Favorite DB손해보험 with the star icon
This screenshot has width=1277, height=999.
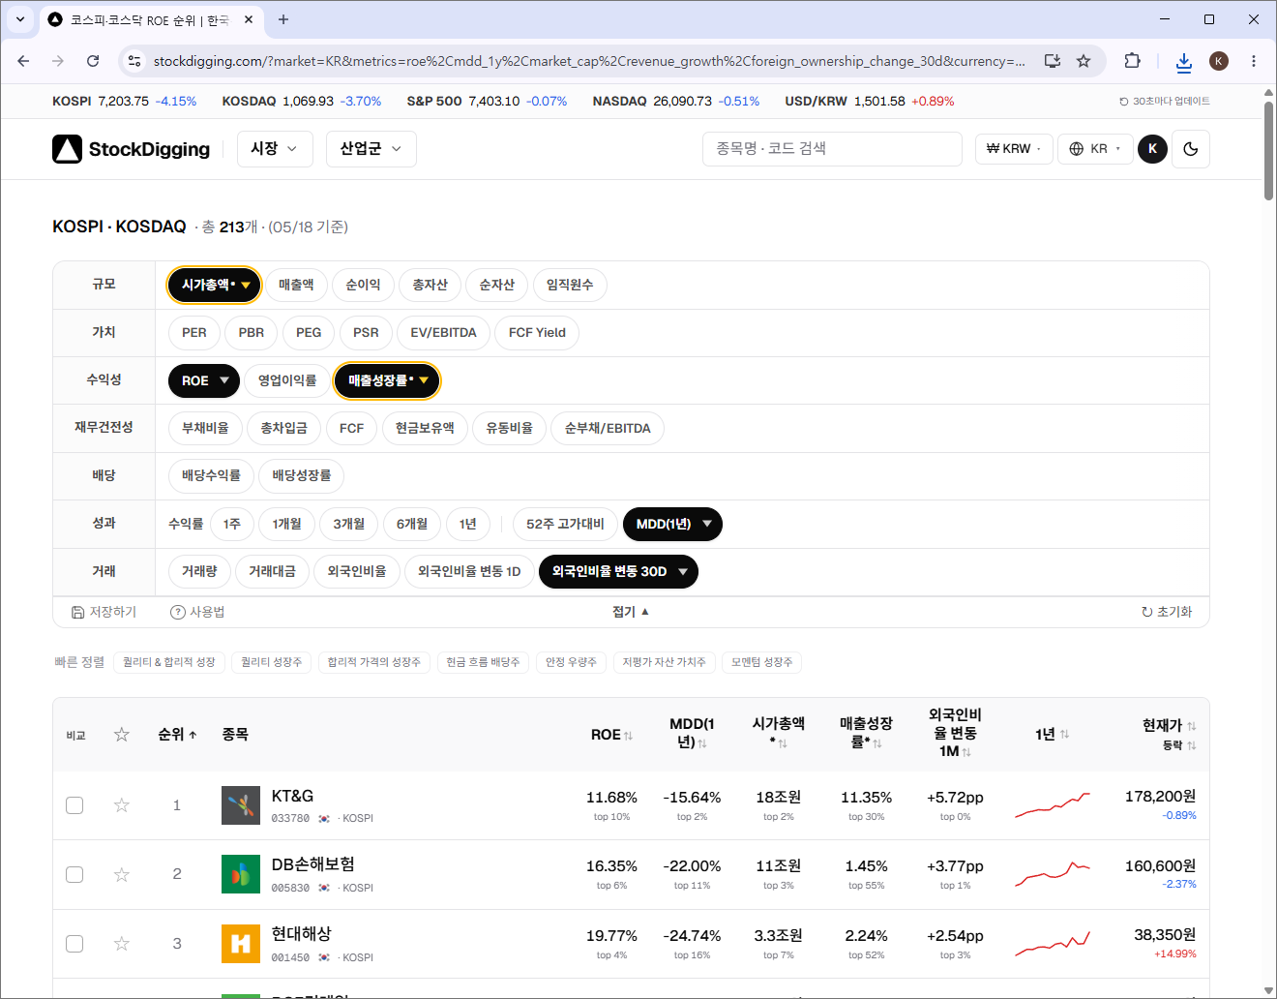(122, 875)
